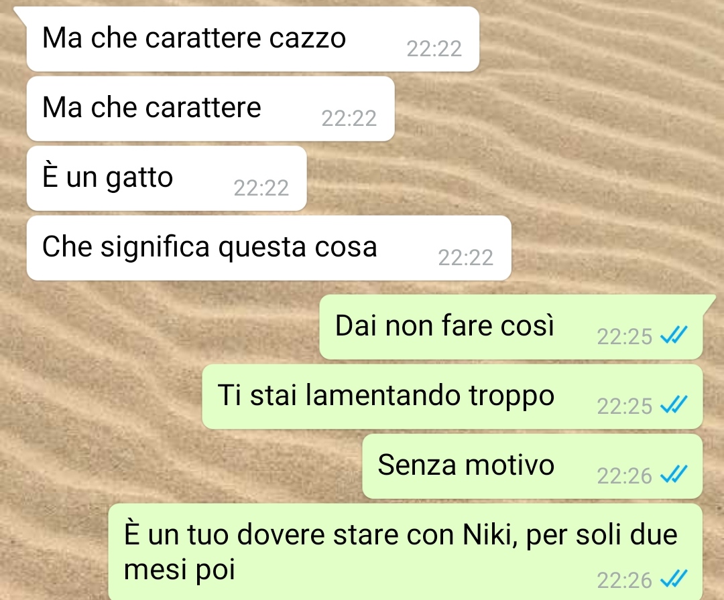
Task: Click blue double-check on 'Senza motivo'
Action: pyautogui.click(x=674, y=475)
